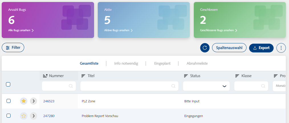Open the three-dot more options menu
This screenshot has height=123, width=289.
281,48
